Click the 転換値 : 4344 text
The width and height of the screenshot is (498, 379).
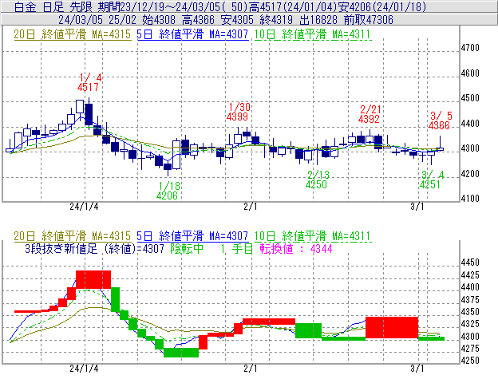(296, 248)
